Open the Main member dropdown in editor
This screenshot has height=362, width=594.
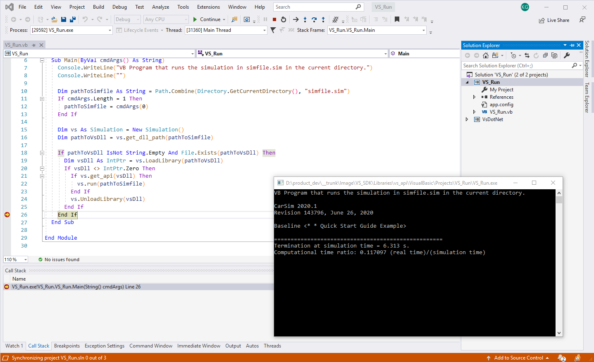[x=425, y=54]
